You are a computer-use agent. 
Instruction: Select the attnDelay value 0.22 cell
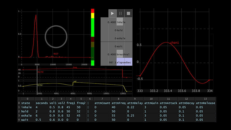[x=130, y=107]
